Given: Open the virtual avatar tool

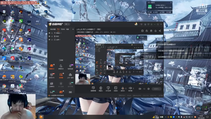Looking at the screenshot, I should coord(70,85).
